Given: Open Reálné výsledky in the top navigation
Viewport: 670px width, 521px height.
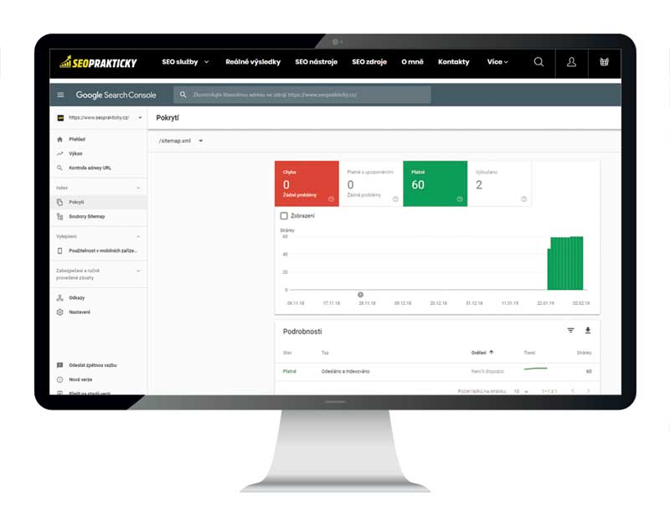Looking at the screenshot, I should click(x=253, y=62).
